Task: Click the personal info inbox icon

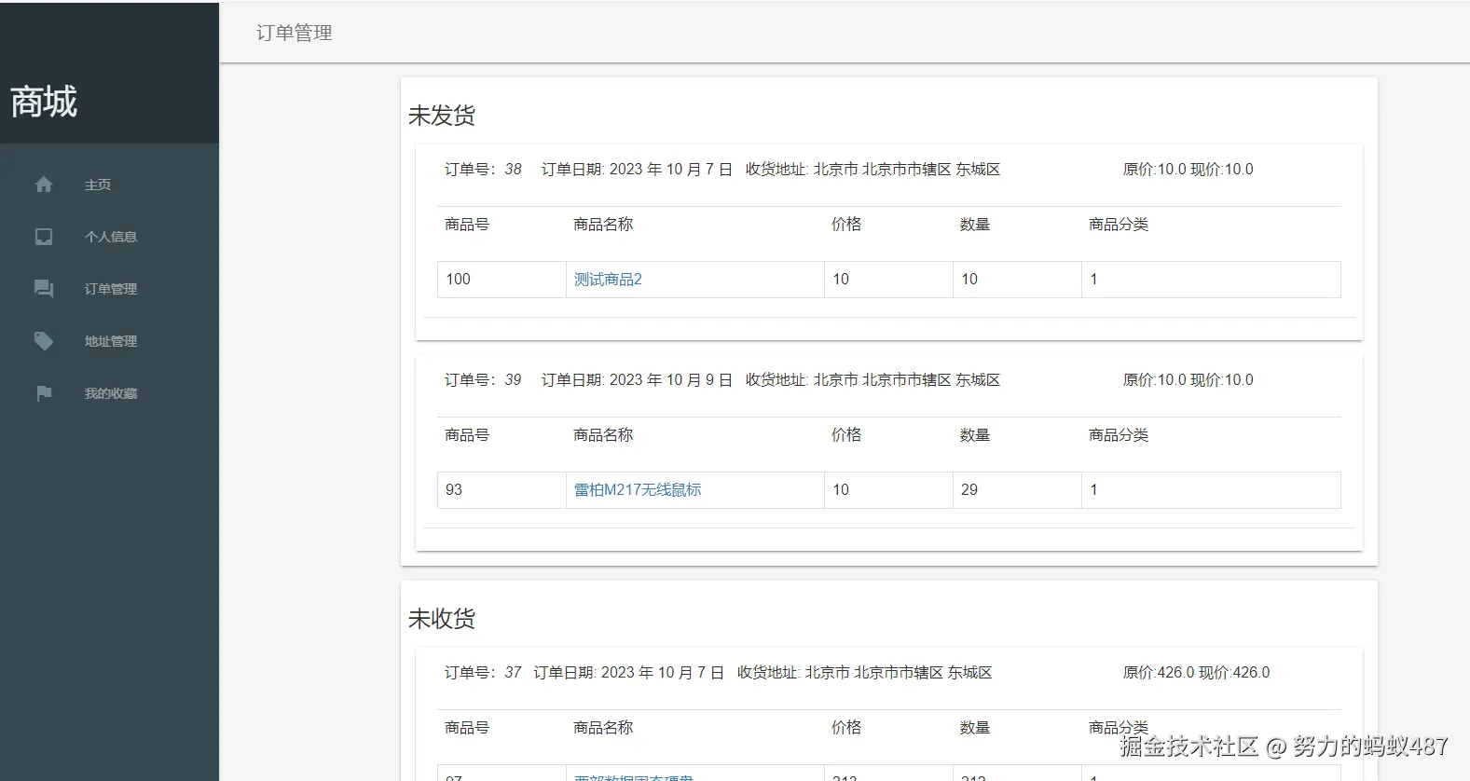Action: (x=44, y=237)
